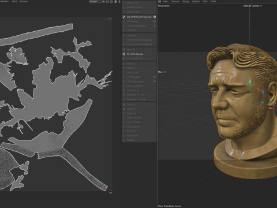Image resolution: width=277 pixels, height=208 pixels.
Task: Click the Mirror V entry
Action: point(139,68)
